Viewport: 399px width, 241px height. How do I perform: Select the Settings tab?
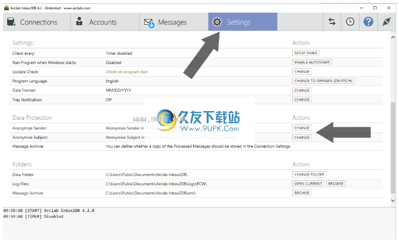coord(243,22)
